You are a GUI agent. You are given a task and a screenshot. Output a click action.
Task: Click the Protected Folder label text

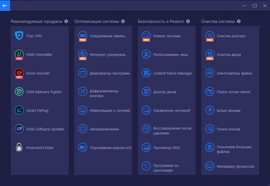(x=40, y=148)
